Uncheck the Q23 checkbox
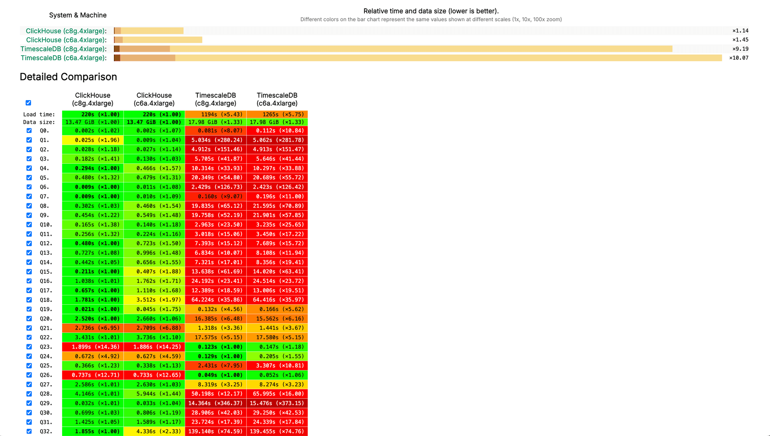The width and height of the screenshot is (770, 436). (x=29, y=347)
